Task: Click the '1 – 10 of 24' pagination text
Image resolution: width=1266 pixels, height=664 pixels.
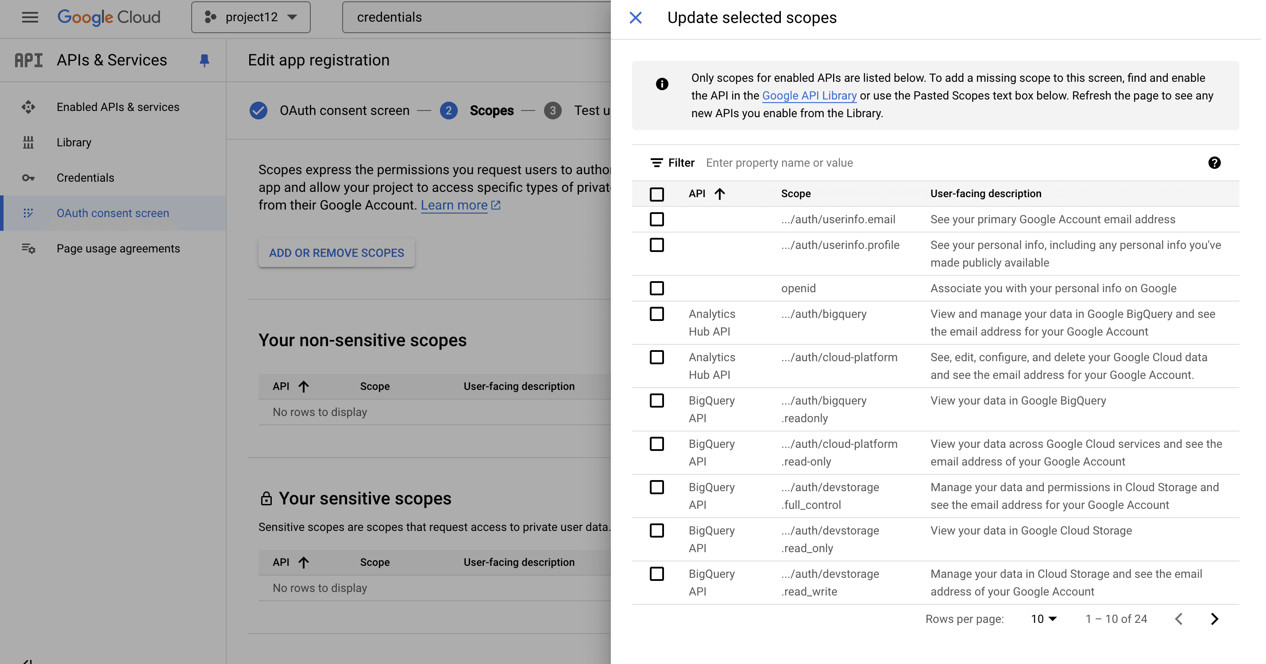Action: [1116, 619]
